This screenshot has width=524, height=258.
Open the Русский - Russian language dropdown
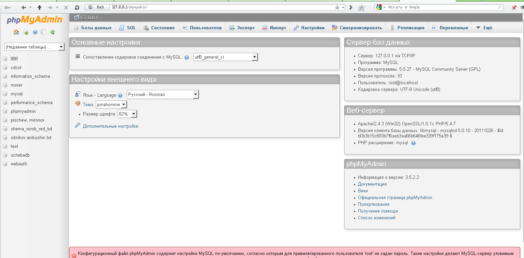coord(163,94)
